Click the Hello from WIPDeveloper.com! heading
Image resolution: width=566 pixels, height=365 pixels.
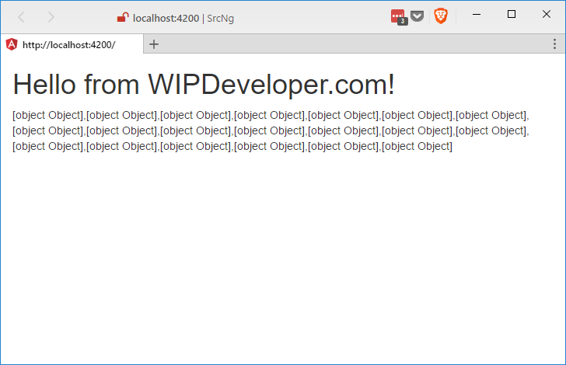pyautogui.click(x=204, y=85)
